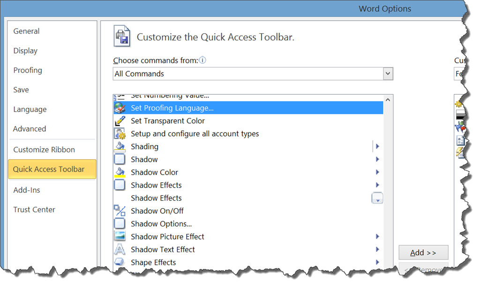Expand the Shadow submenu arrow
Screen dimensions: 480x285
(377, 159)
